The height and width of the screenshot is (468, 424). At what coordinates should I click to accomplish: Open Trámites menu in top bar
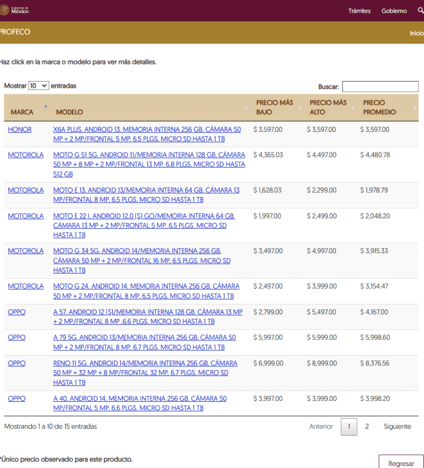coord(359,11)
